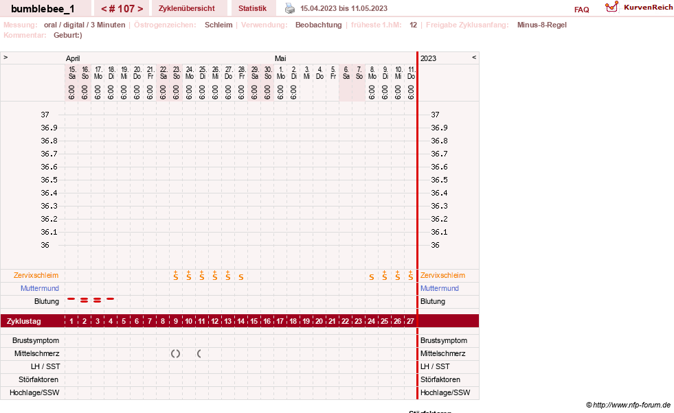
Task: Click the 1. Mo date column header in Mai
Action: [281, 73]
